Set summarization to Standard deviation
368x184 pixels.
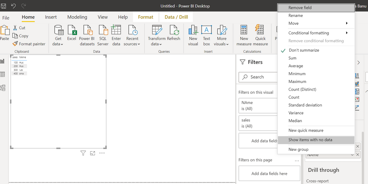(316, 105)
